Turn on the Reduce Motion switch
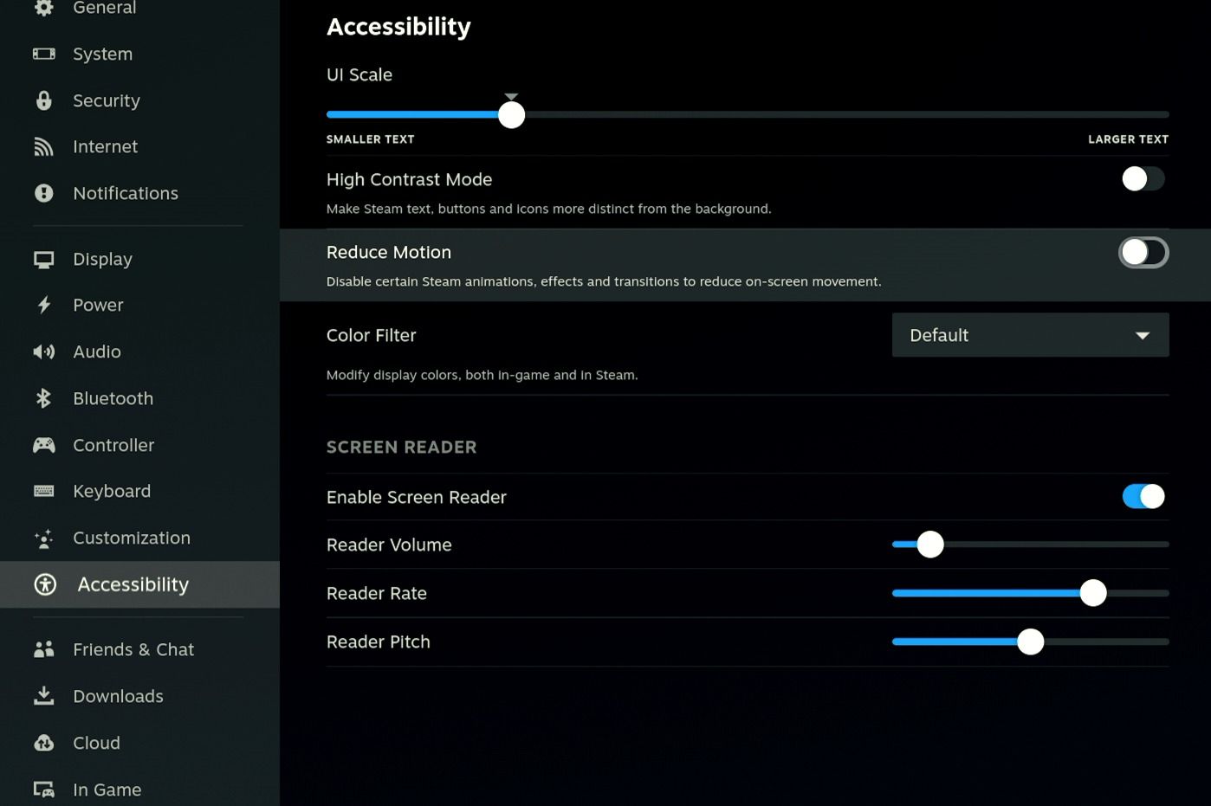 pos(1143,253)
